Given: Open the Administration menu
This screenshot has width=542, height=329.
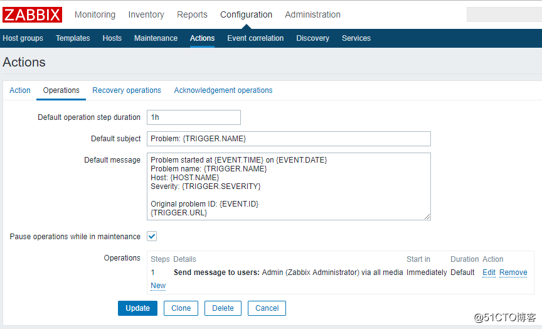Looking at the screenshot, I should pyautogui.click(x=312, y=14).
